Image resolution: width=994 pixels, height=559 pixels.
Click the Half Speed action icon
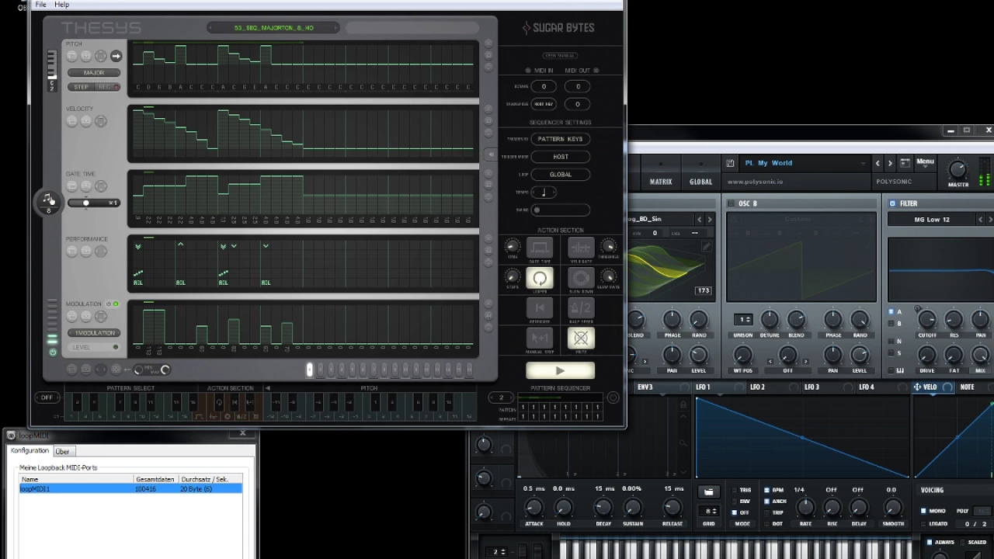point(581,308)
